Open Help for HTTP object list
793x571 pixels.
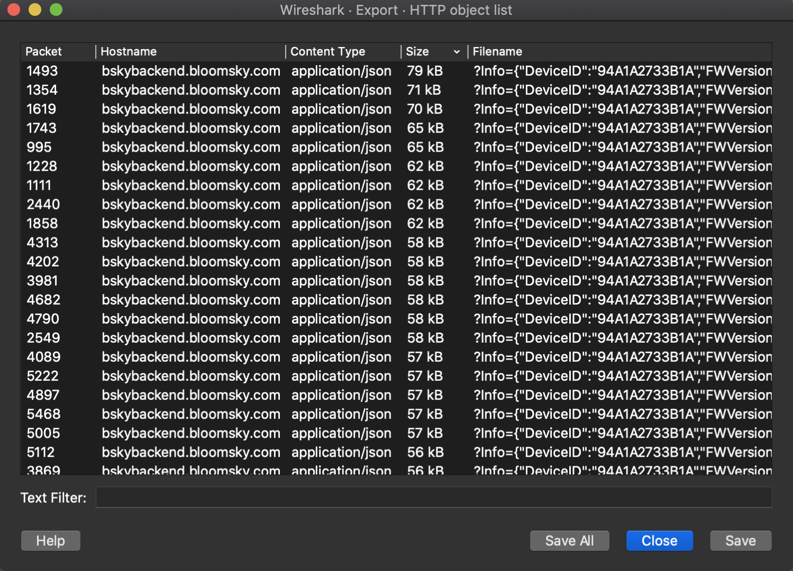click(x=51, y=541)
